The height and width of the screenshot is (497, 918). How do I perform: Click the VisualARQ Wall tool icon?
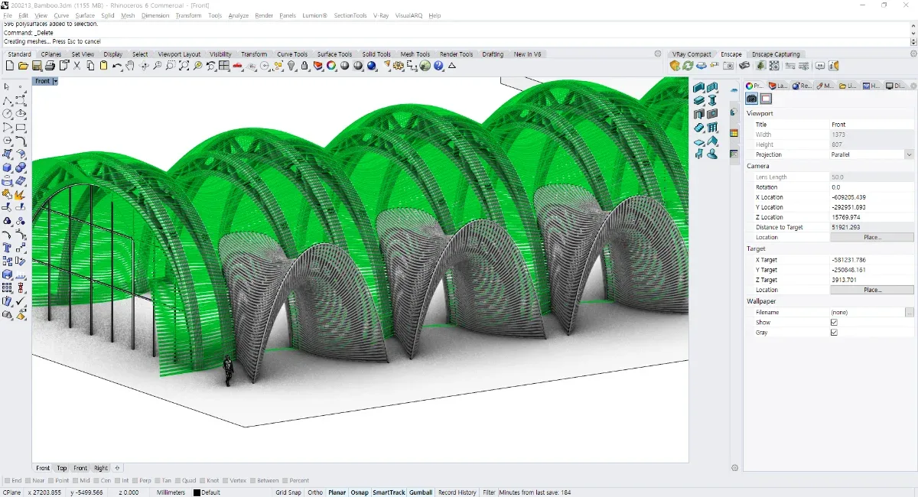pyautogui.click(x=699, y=89)
